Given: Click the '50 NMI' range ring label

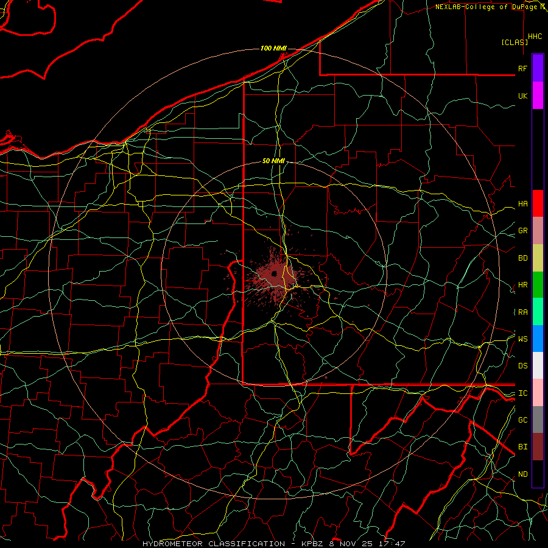Looking at the screenshot, I should [273, 161].
